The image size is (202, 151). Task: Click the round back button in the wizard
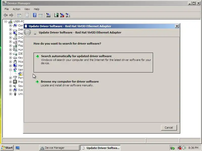point(28,32)
